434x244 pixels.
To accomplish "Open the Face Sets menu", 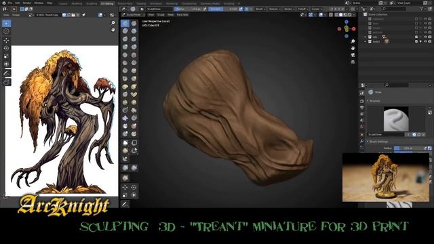I will click(x=182, y=15).
